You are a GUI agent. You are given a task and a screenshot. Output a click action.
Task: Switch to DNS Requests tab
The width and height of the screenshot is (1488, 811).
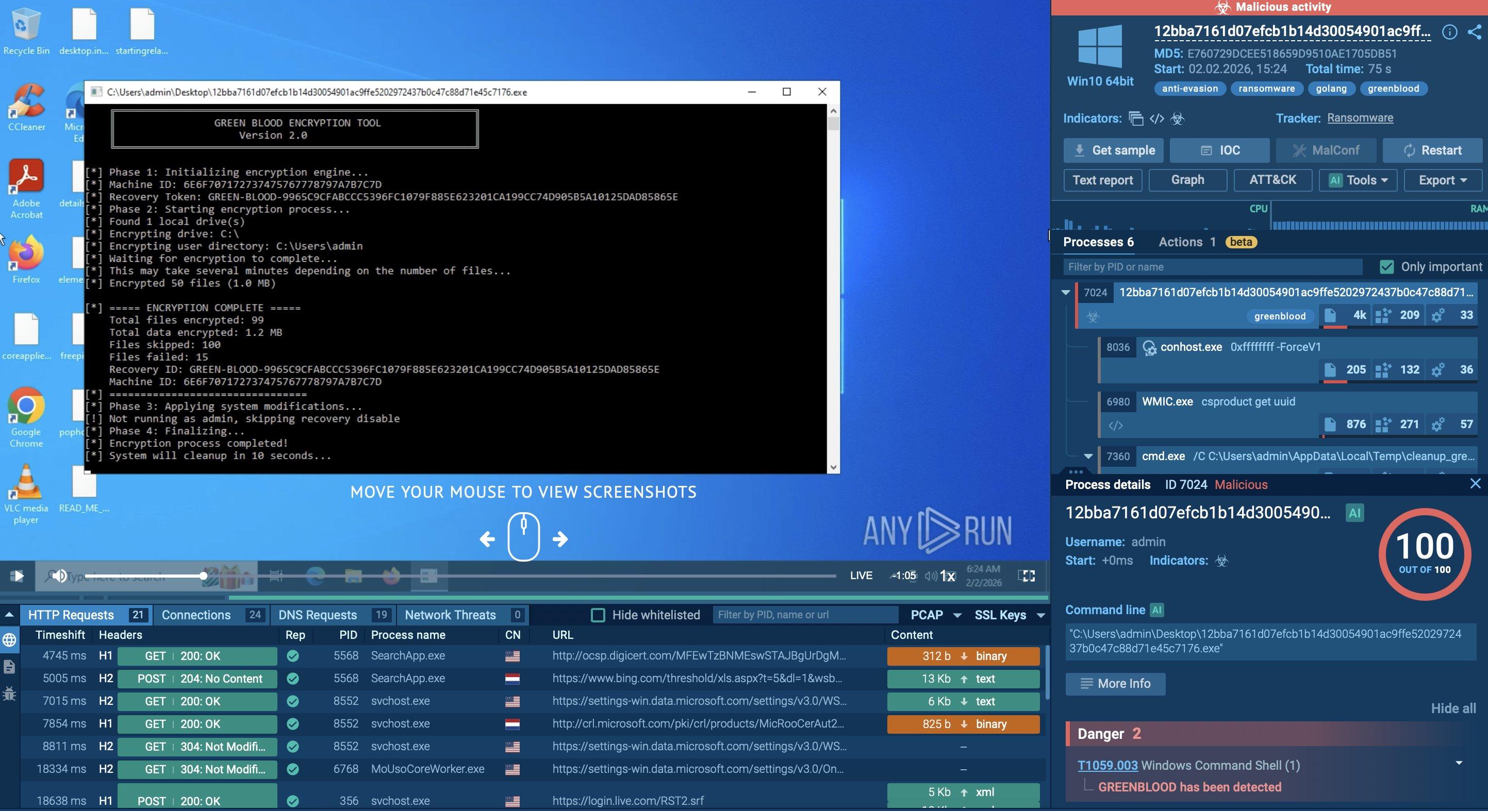(x=318, y=615)
